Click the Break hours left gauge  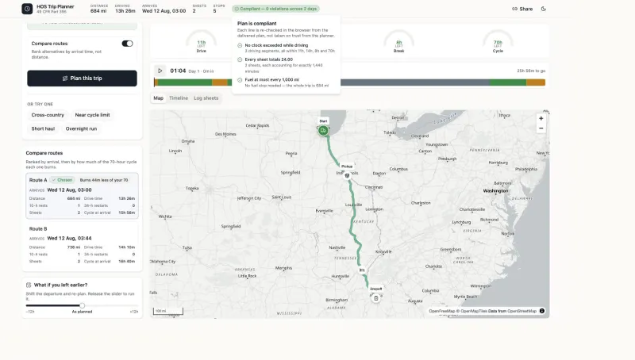(x=399, y=41)
